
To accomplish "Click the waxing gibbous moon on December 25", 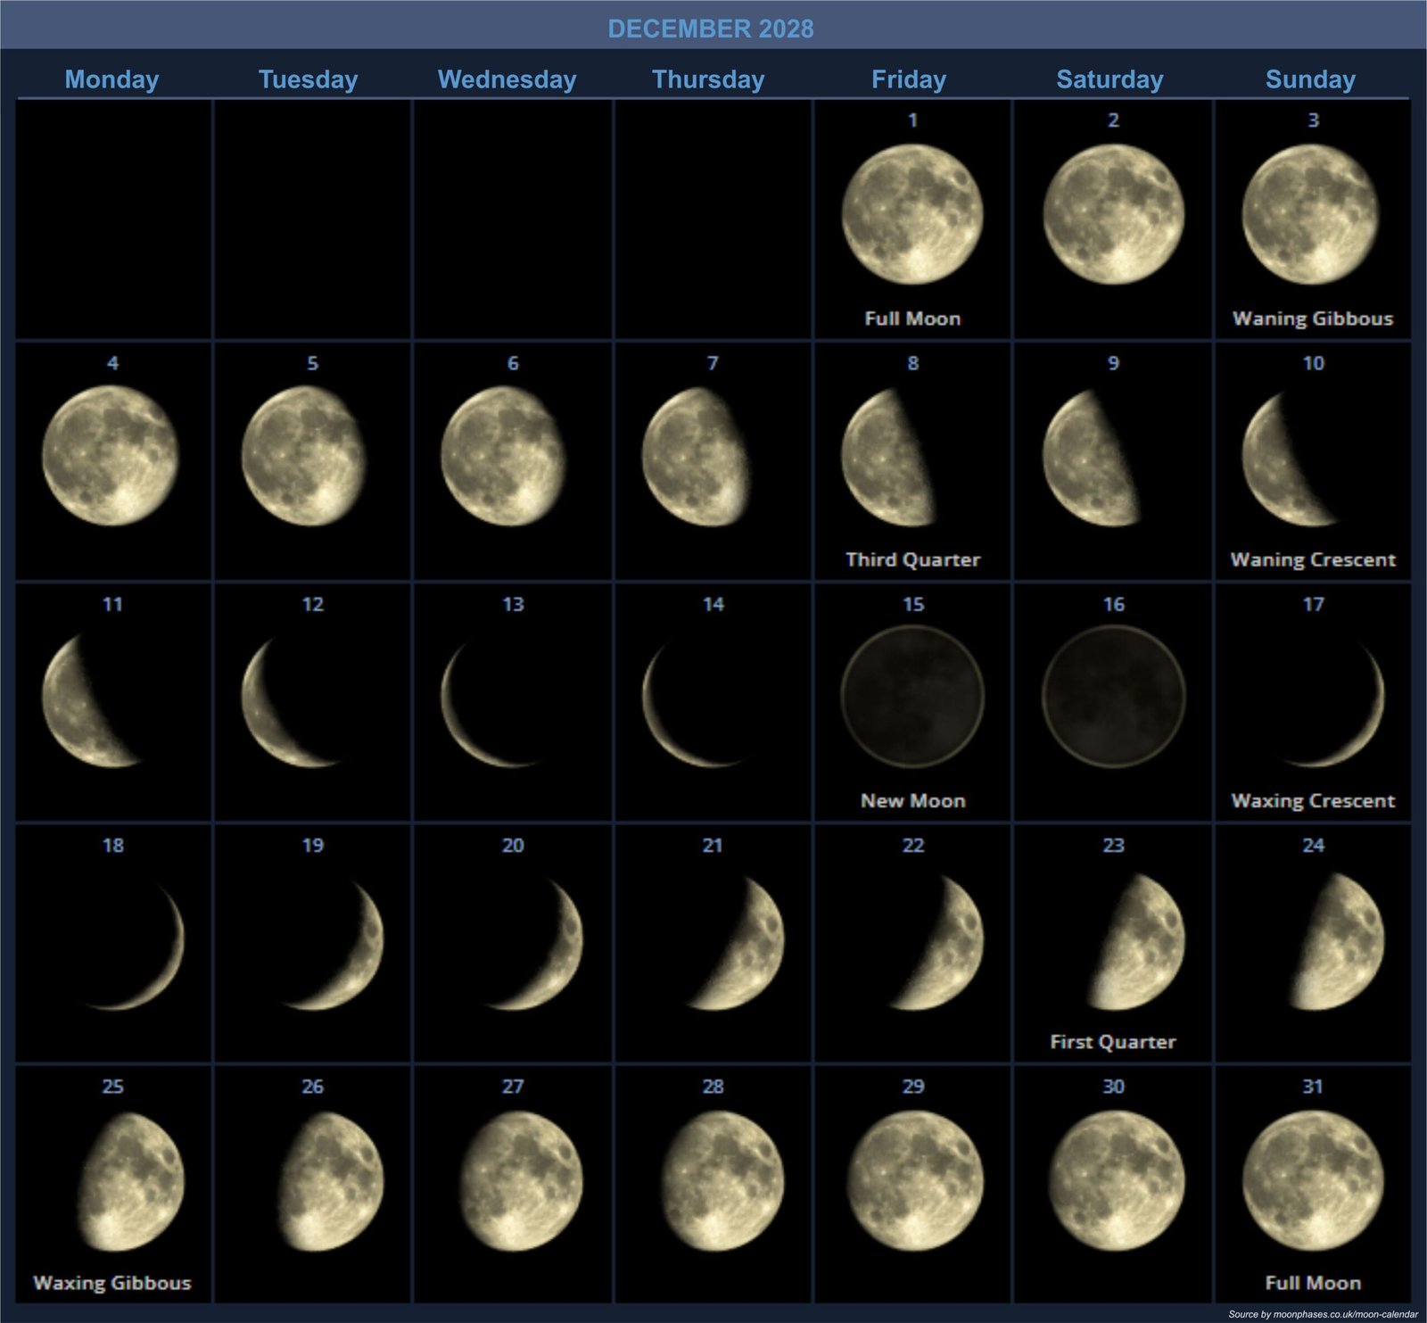I will click(132, 1181).
